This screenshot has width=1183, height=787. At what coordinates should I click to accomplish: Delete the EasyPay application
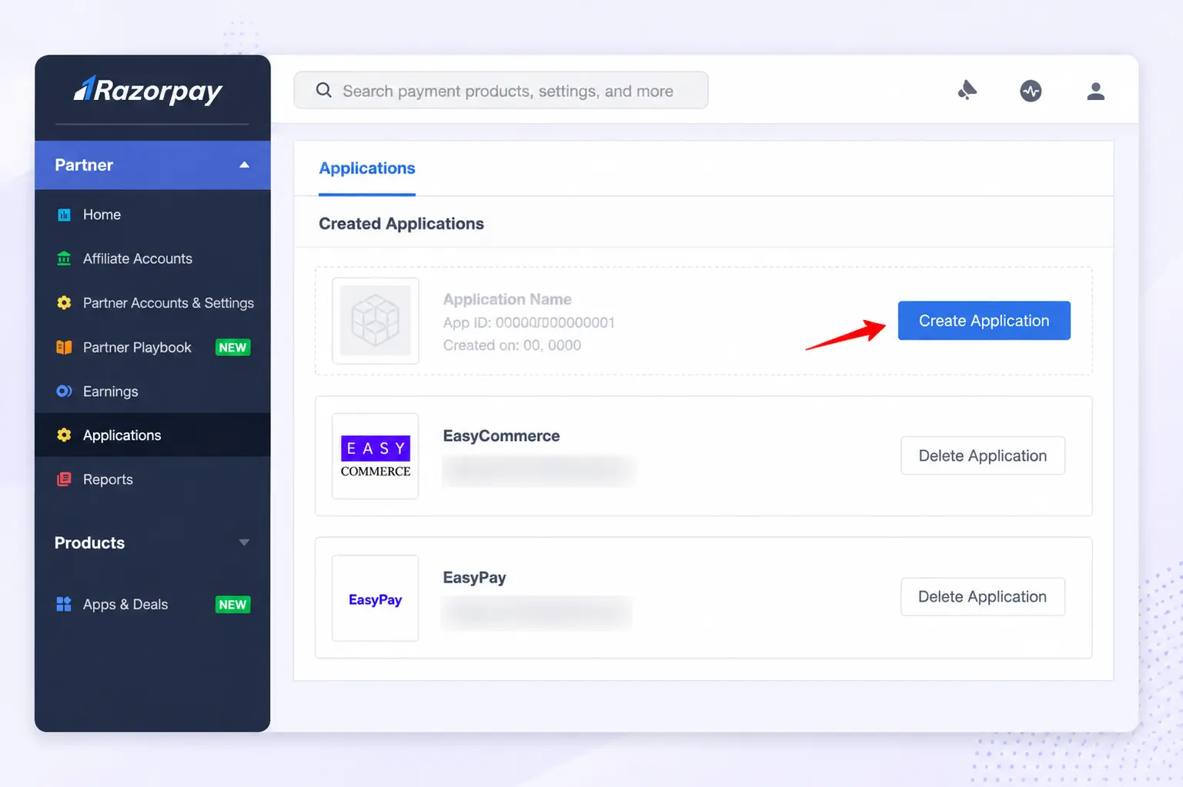click(x=983, y=596)
